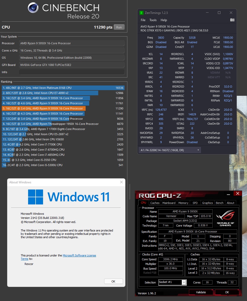Click OK in the ROG CPU-Z window

227,292
